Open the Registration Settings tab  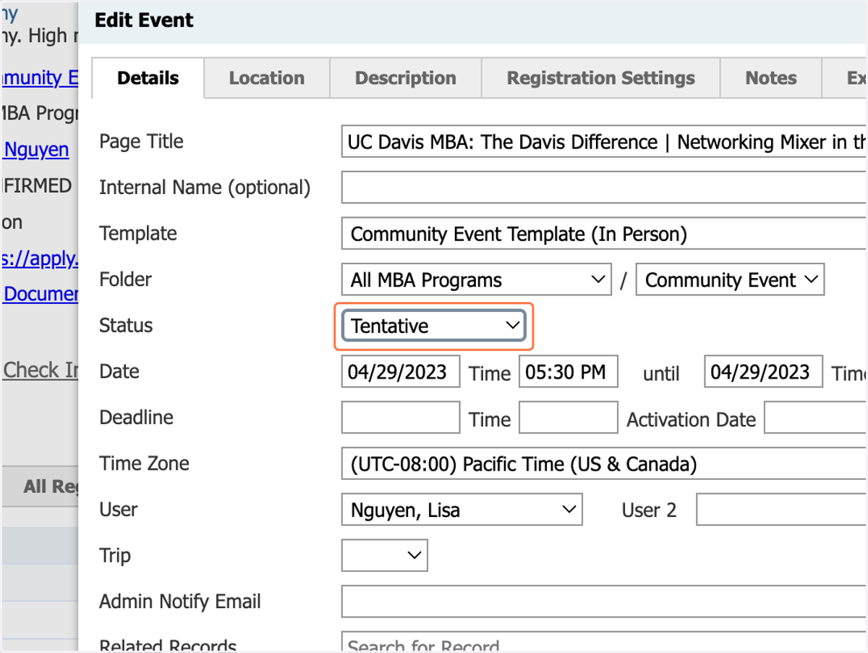(601, 78)
